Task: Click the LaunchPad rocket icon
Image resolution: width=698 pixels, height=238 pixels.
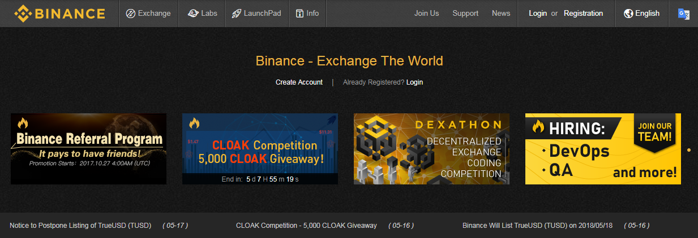Action: 237,14
